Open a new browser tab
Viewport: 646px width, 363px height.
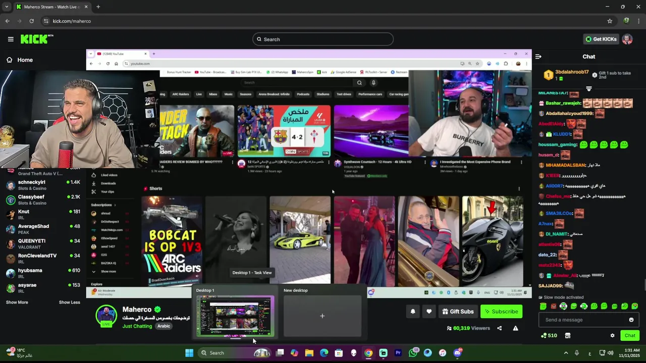tap(98, 7)
